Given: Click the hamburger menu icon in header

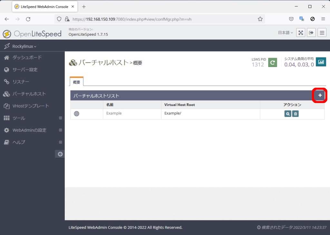Looking at the screenshot, I should 322,33.
